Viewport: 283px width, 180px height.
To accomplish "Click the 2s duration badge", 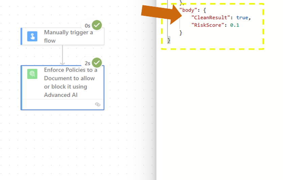I will [x=87, y=63].
